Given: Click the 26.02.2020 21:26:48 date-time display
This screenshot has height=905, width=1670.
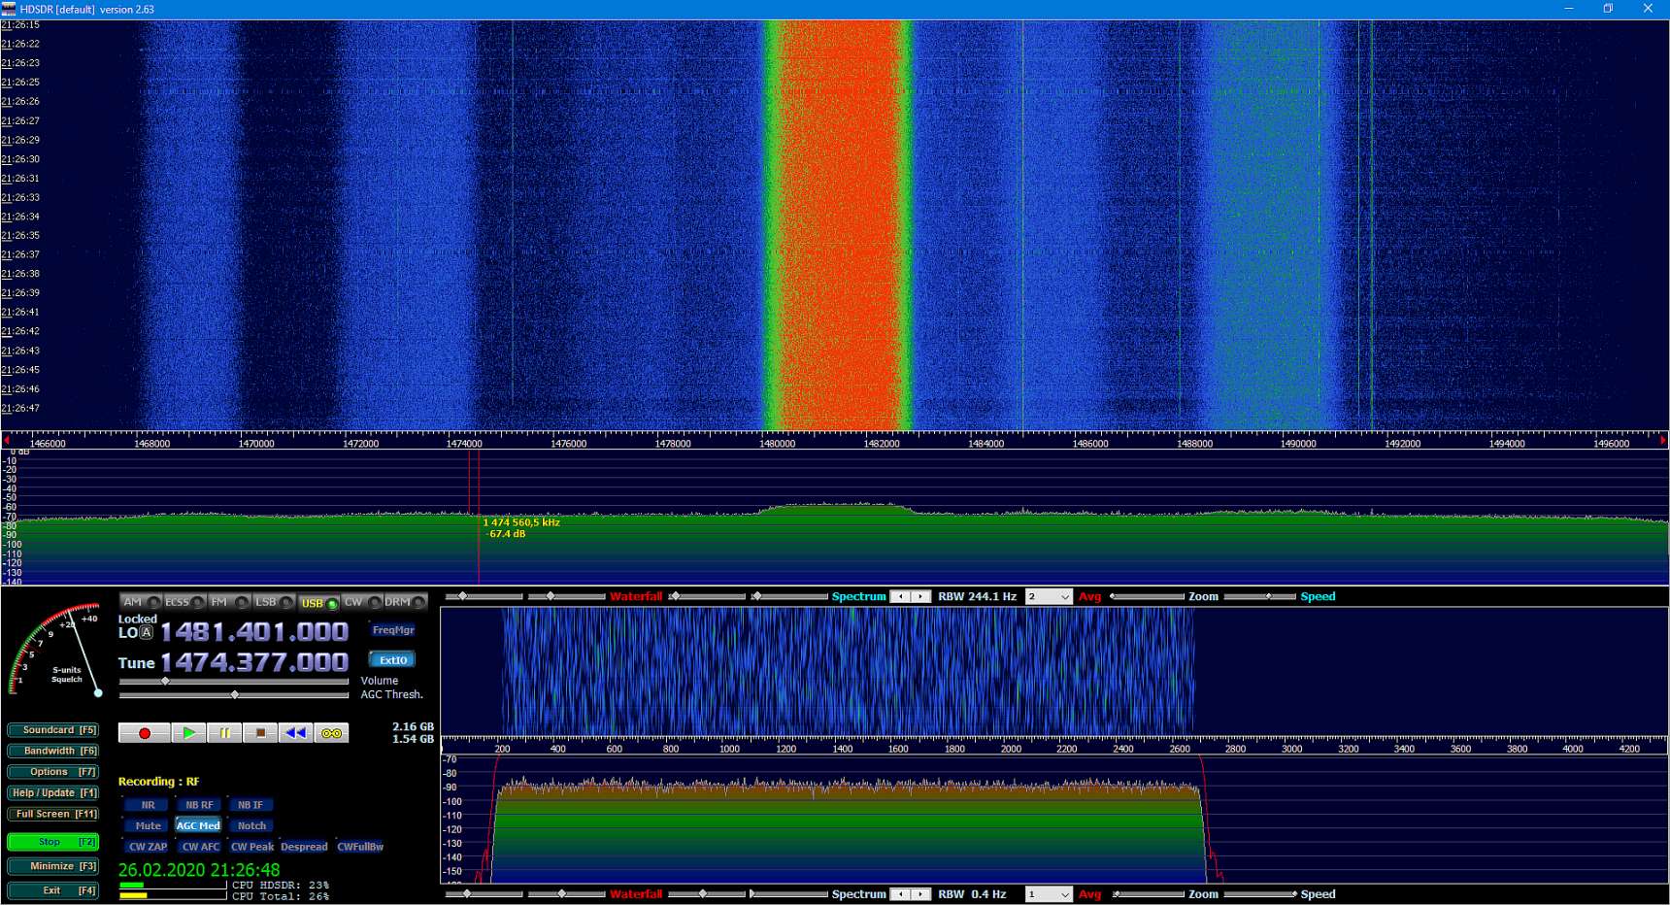Looking at the screenshot, I should click(199, 870).
